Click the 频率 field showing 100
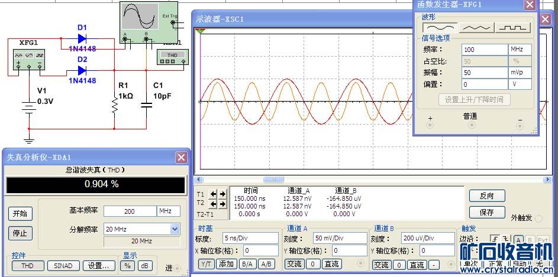 click(x=485, y=50)
